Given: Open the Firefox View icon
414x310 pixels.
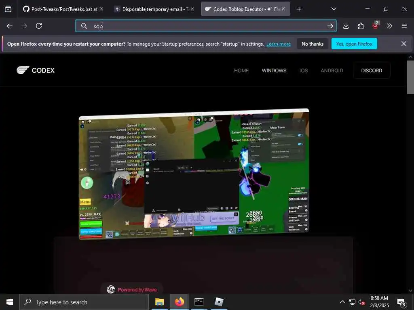Looking at the screenshot, I should click(8, 9).
